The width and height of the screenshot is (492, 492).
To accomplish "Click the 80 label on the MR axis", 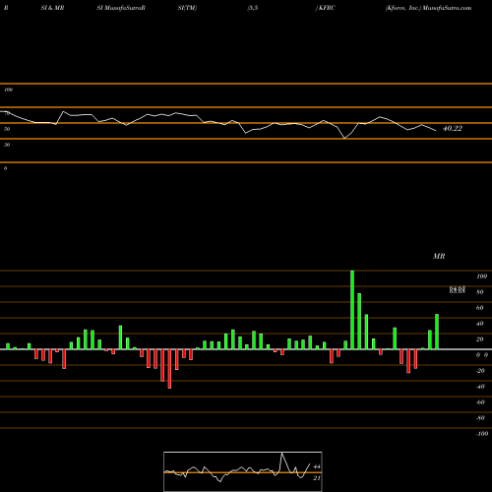I will (x=480, y=292).
